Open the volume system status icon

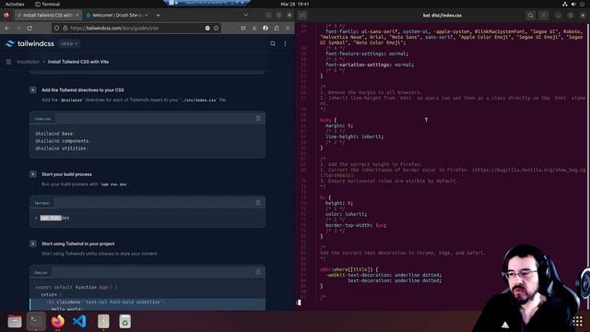(x=573, y=4)
